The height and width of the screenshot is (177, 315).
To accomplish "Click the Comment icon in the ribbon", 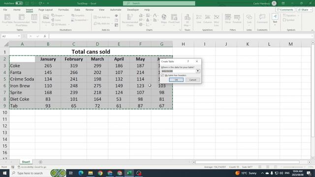I will pos(262,19).
